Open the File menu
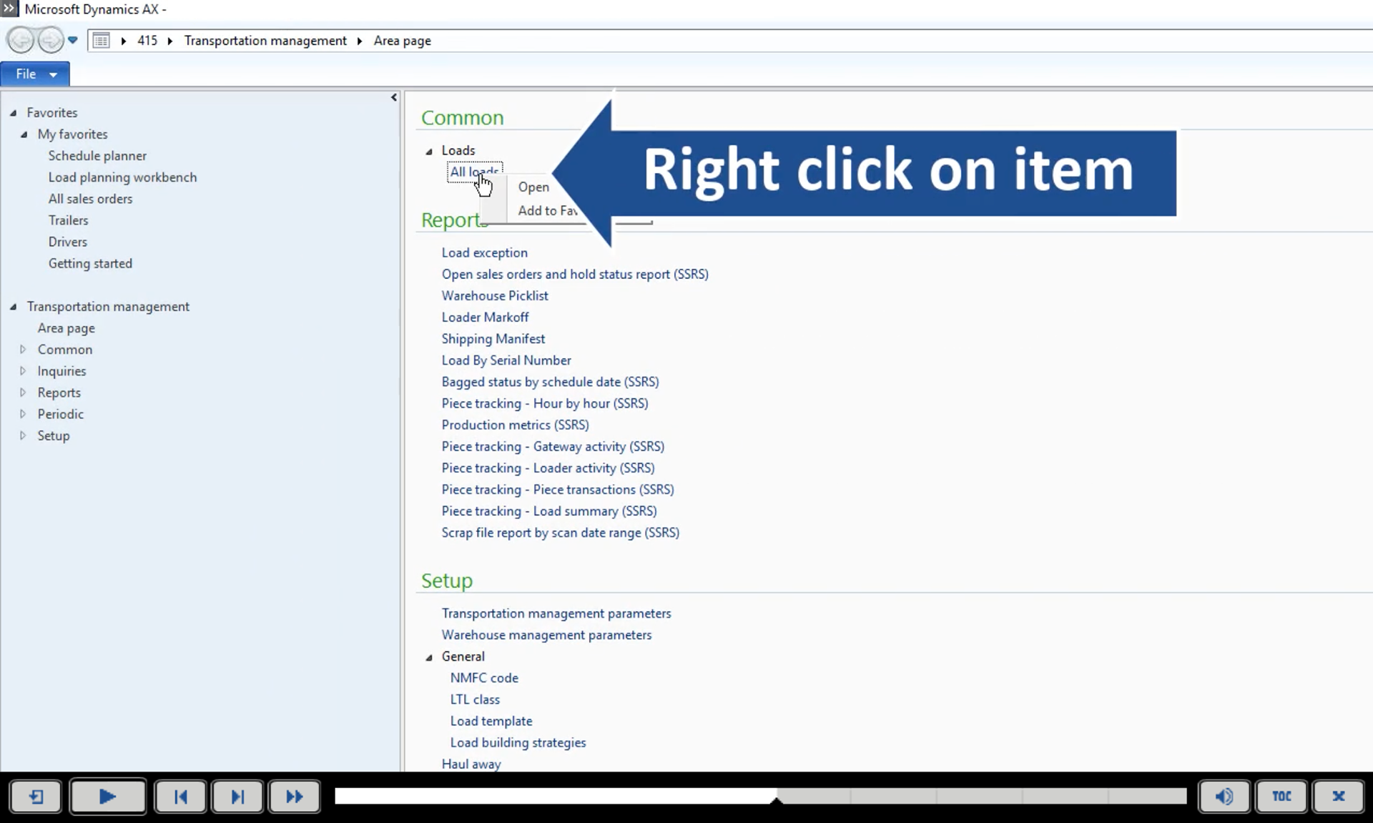Image resolution: width=1373 pixels, height=823 pixels. pyautogui.click(x=35, y=74)
